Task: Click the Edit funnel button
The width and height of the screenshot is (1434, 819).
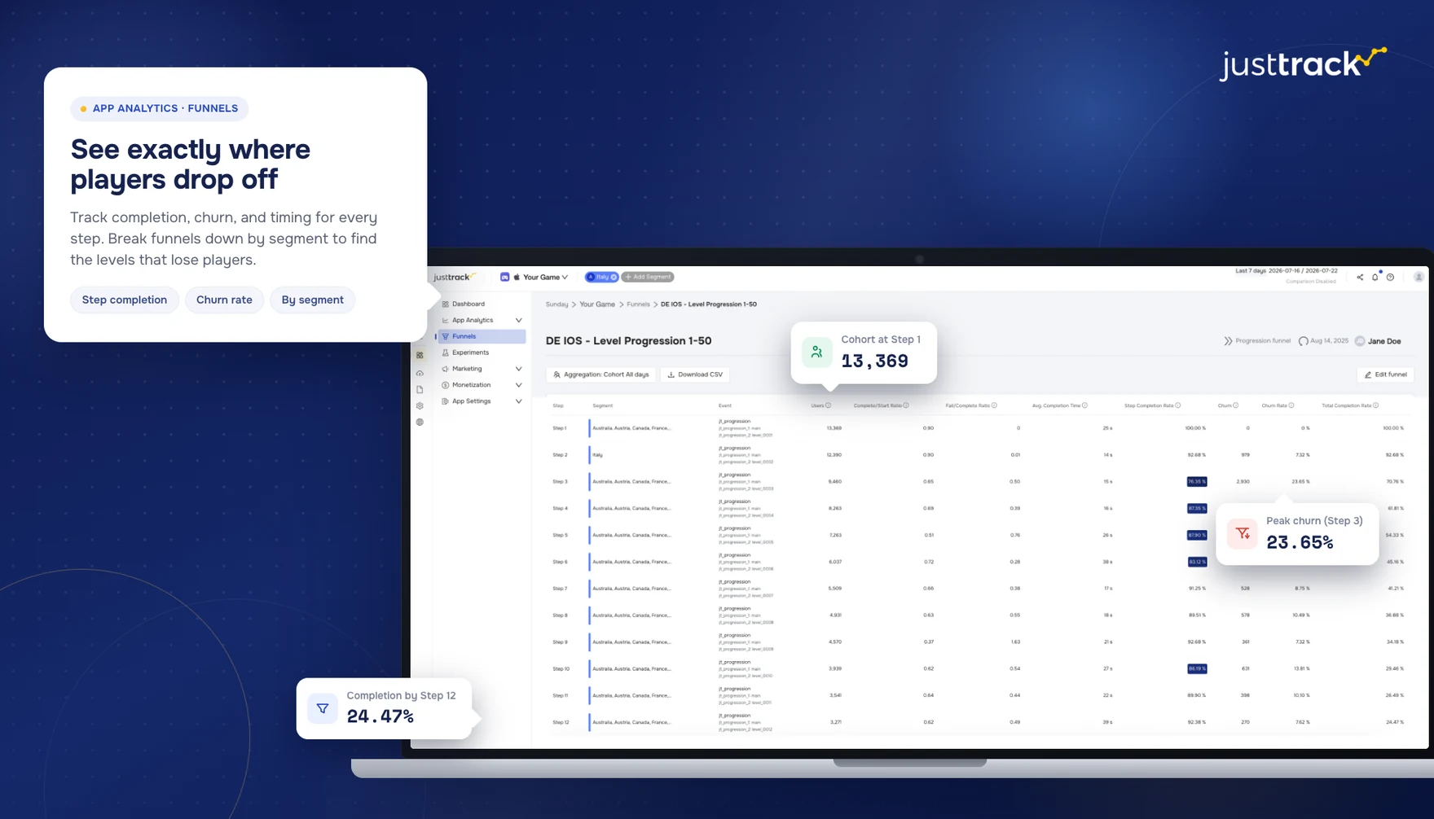Action: (x=1386, y=374)
